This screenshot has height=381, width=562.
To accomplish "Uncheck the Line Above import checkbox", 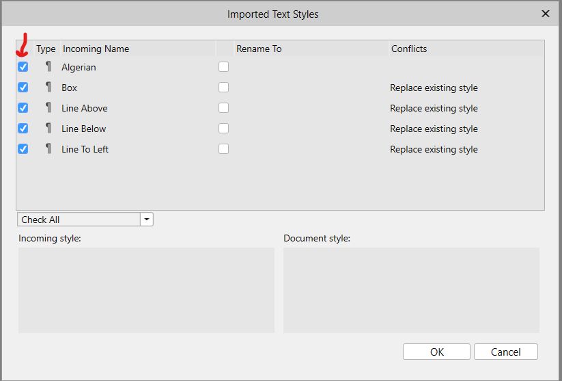I will pyautogui.click(x=23, y=107).
